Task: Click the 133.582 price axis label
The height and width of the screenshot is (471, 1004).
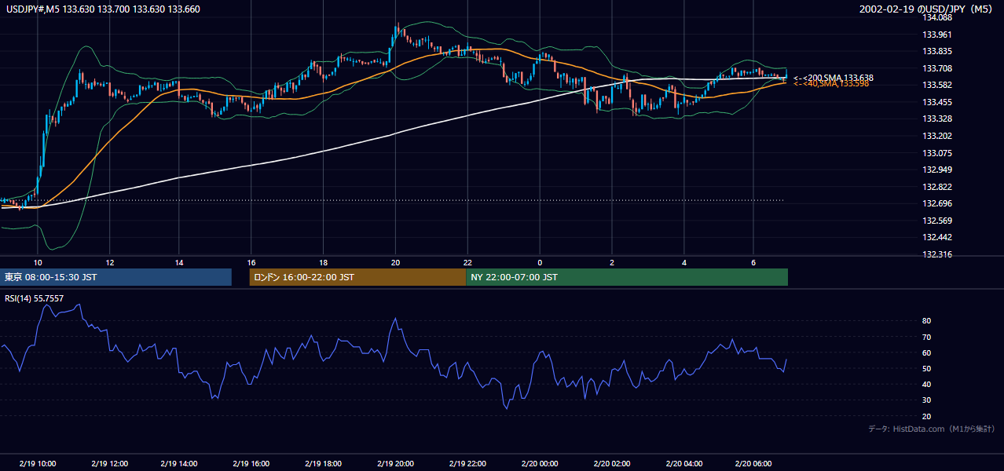Action: coord(938,85)
